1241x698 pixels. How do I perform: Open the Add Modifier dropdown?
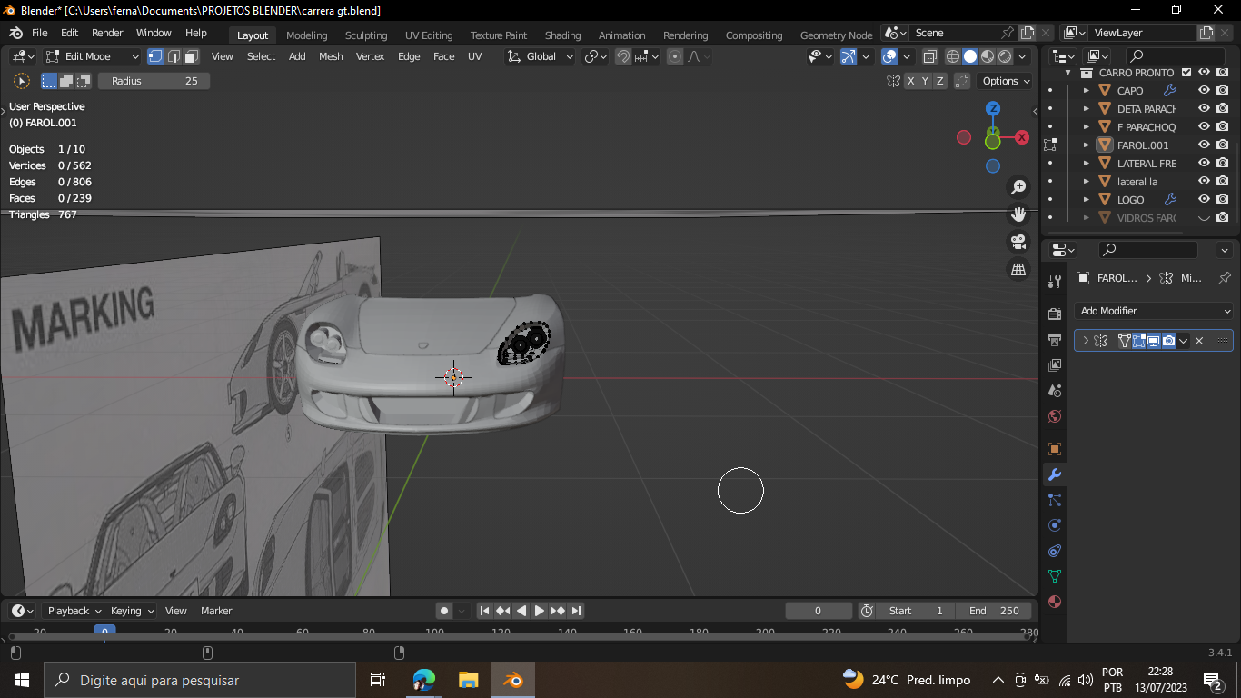1153,311
